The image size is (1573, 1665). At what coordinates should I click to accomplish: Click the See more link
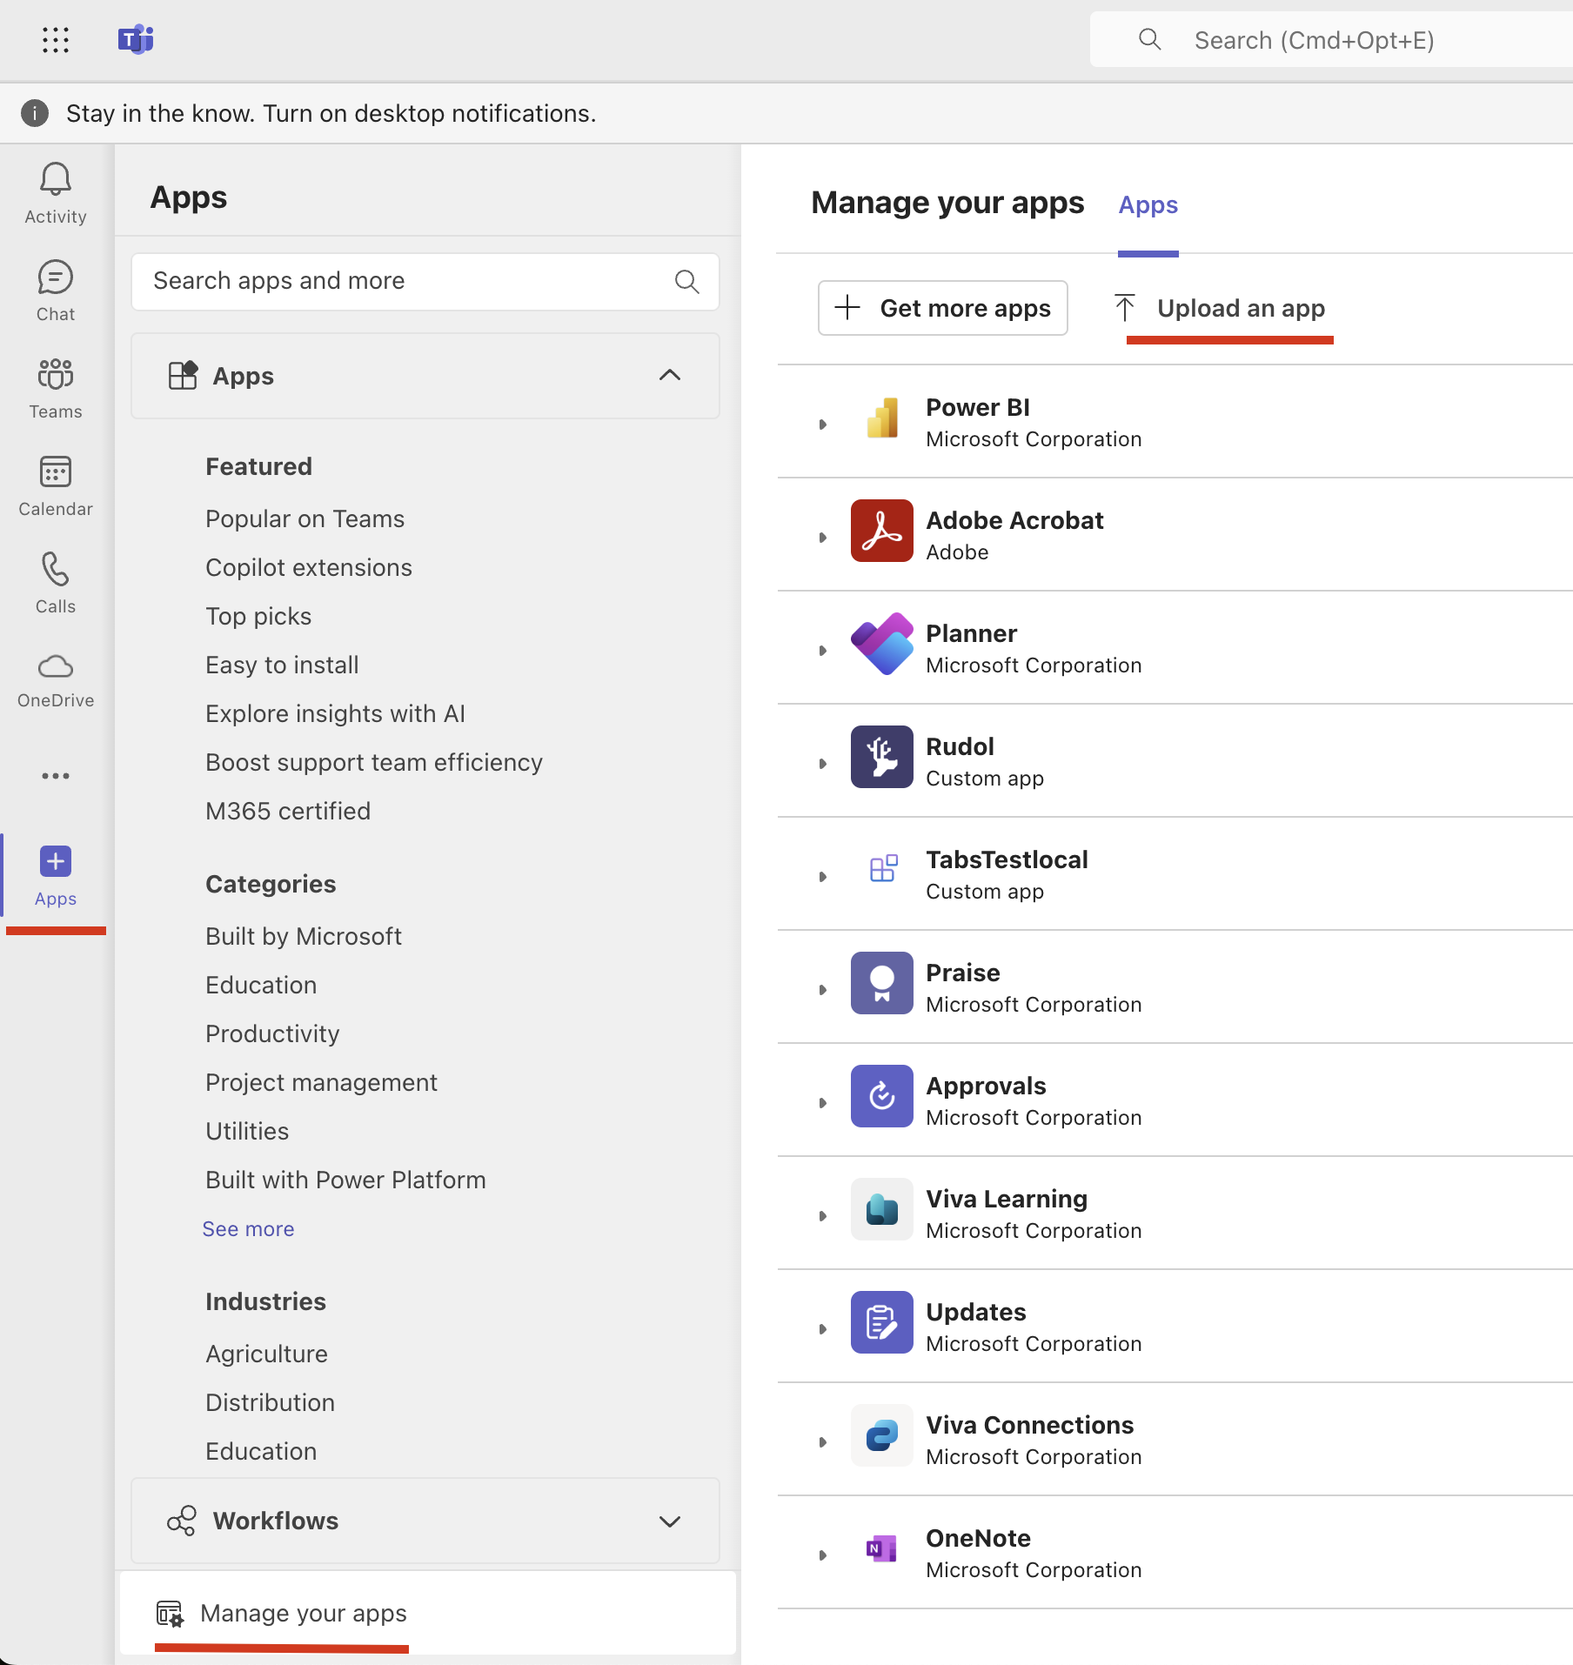pyautogui.click(x=248, y=1229)
